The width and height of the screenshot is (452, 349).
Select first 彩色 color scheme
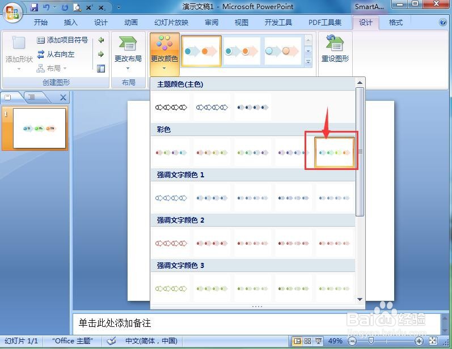[x=171, y=152]
